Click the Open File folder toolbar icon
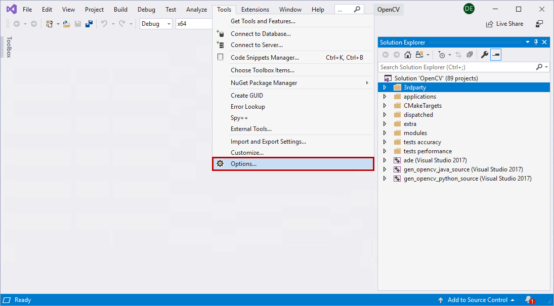The width and height of the screenshot is (554, 306). [x=67, y=24]
